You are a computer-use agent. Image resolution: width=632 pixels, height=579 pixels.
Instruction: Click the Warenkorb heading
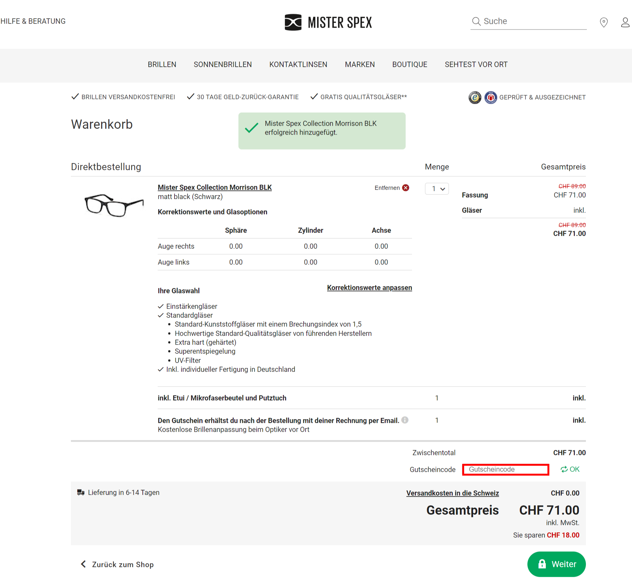(102, 124)
